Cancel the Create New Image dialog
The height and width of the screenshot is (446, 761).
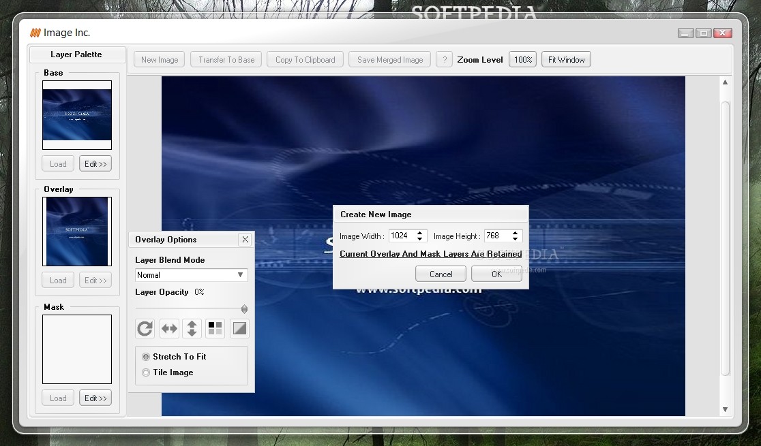click(441, 274)
